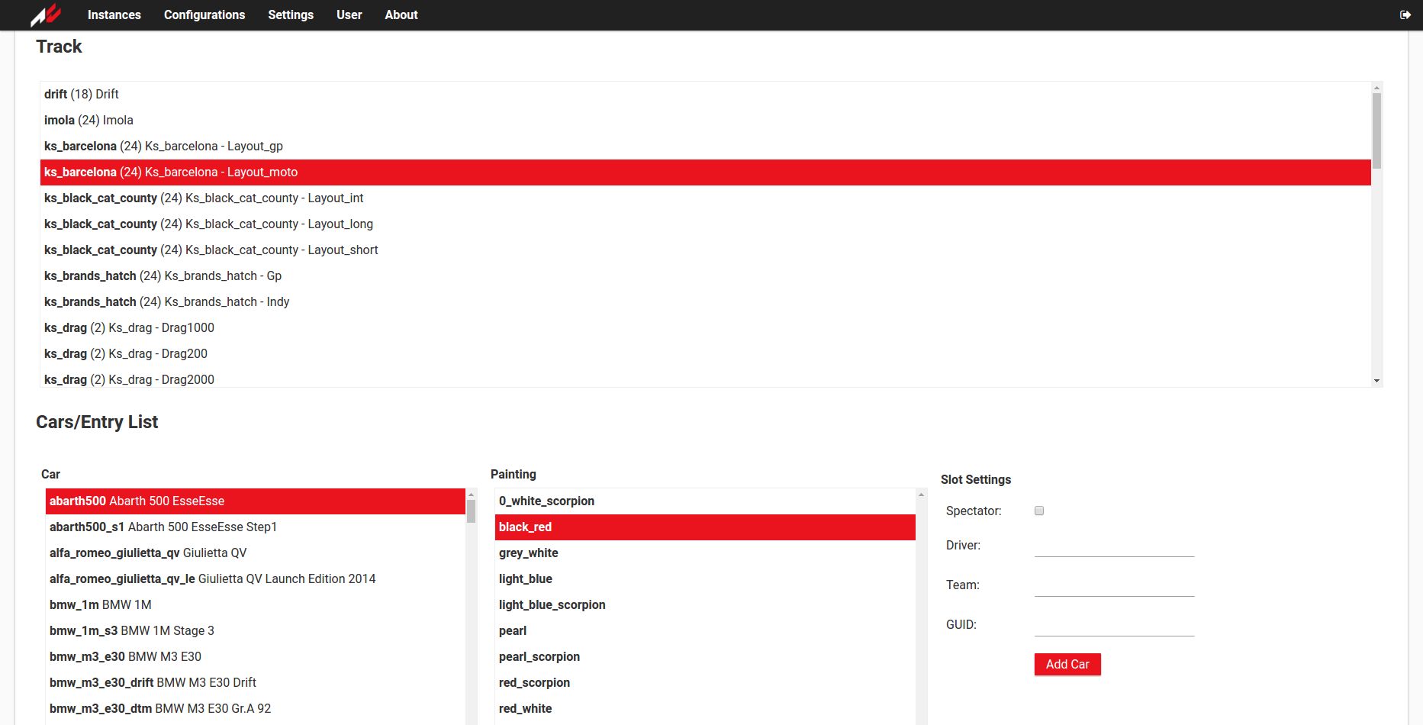Open the User menu
Viewport: 1423px width, 725px height.
coord(349,14)
